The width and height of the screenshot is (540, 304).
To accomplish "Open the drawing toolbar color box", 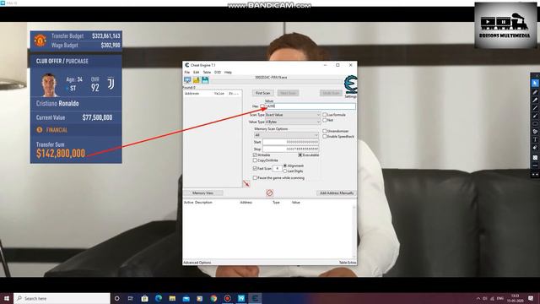I will (535, 158).
